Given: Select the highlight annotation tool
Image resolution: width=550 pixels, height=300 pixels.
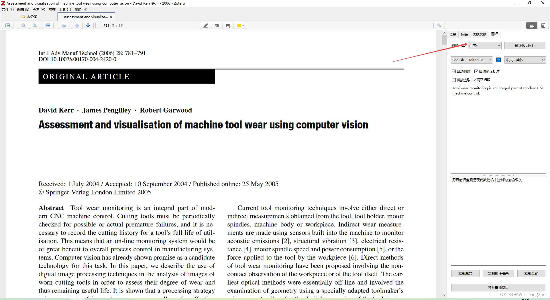Looking at the screenshot, I should click(206, 25).
